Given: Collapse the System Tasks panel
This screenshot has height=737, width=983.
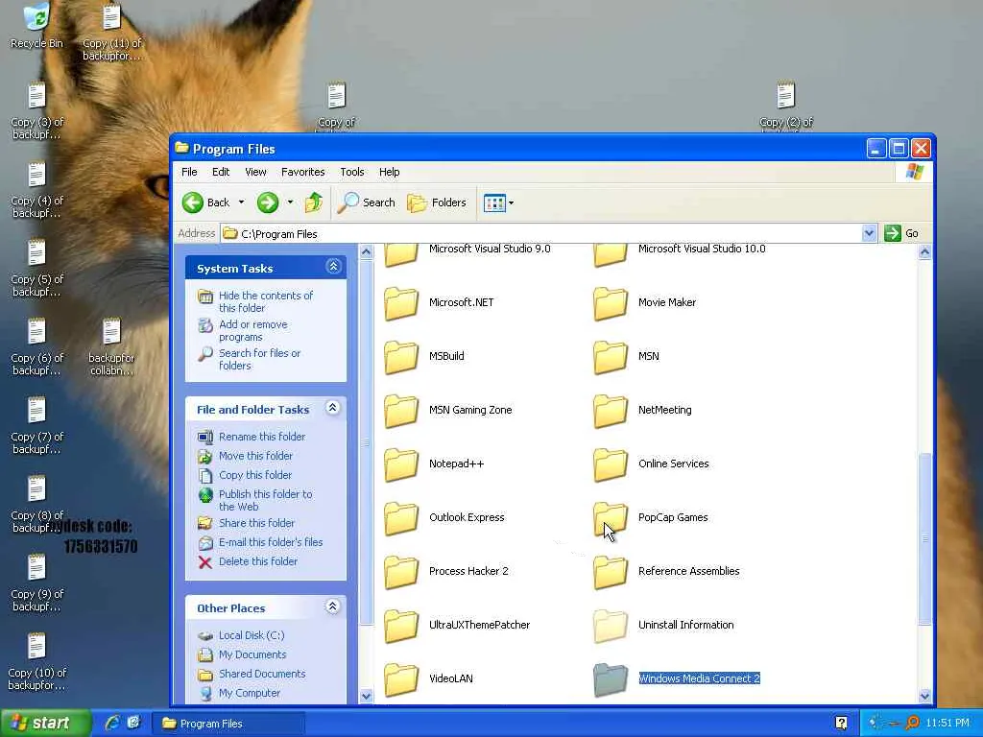Looking at the screenshot, I should tap(333, 267).
